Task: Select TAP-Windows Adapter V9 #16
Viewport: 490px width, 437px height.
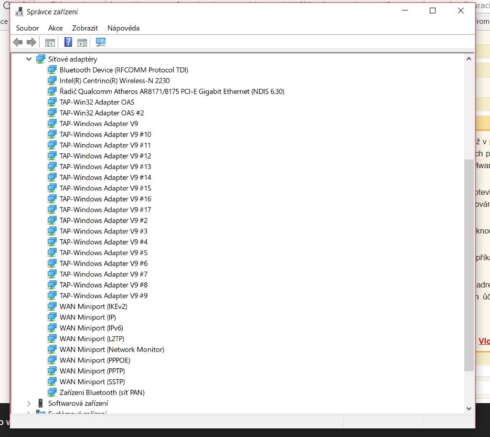Action: (x=106, y=199)
